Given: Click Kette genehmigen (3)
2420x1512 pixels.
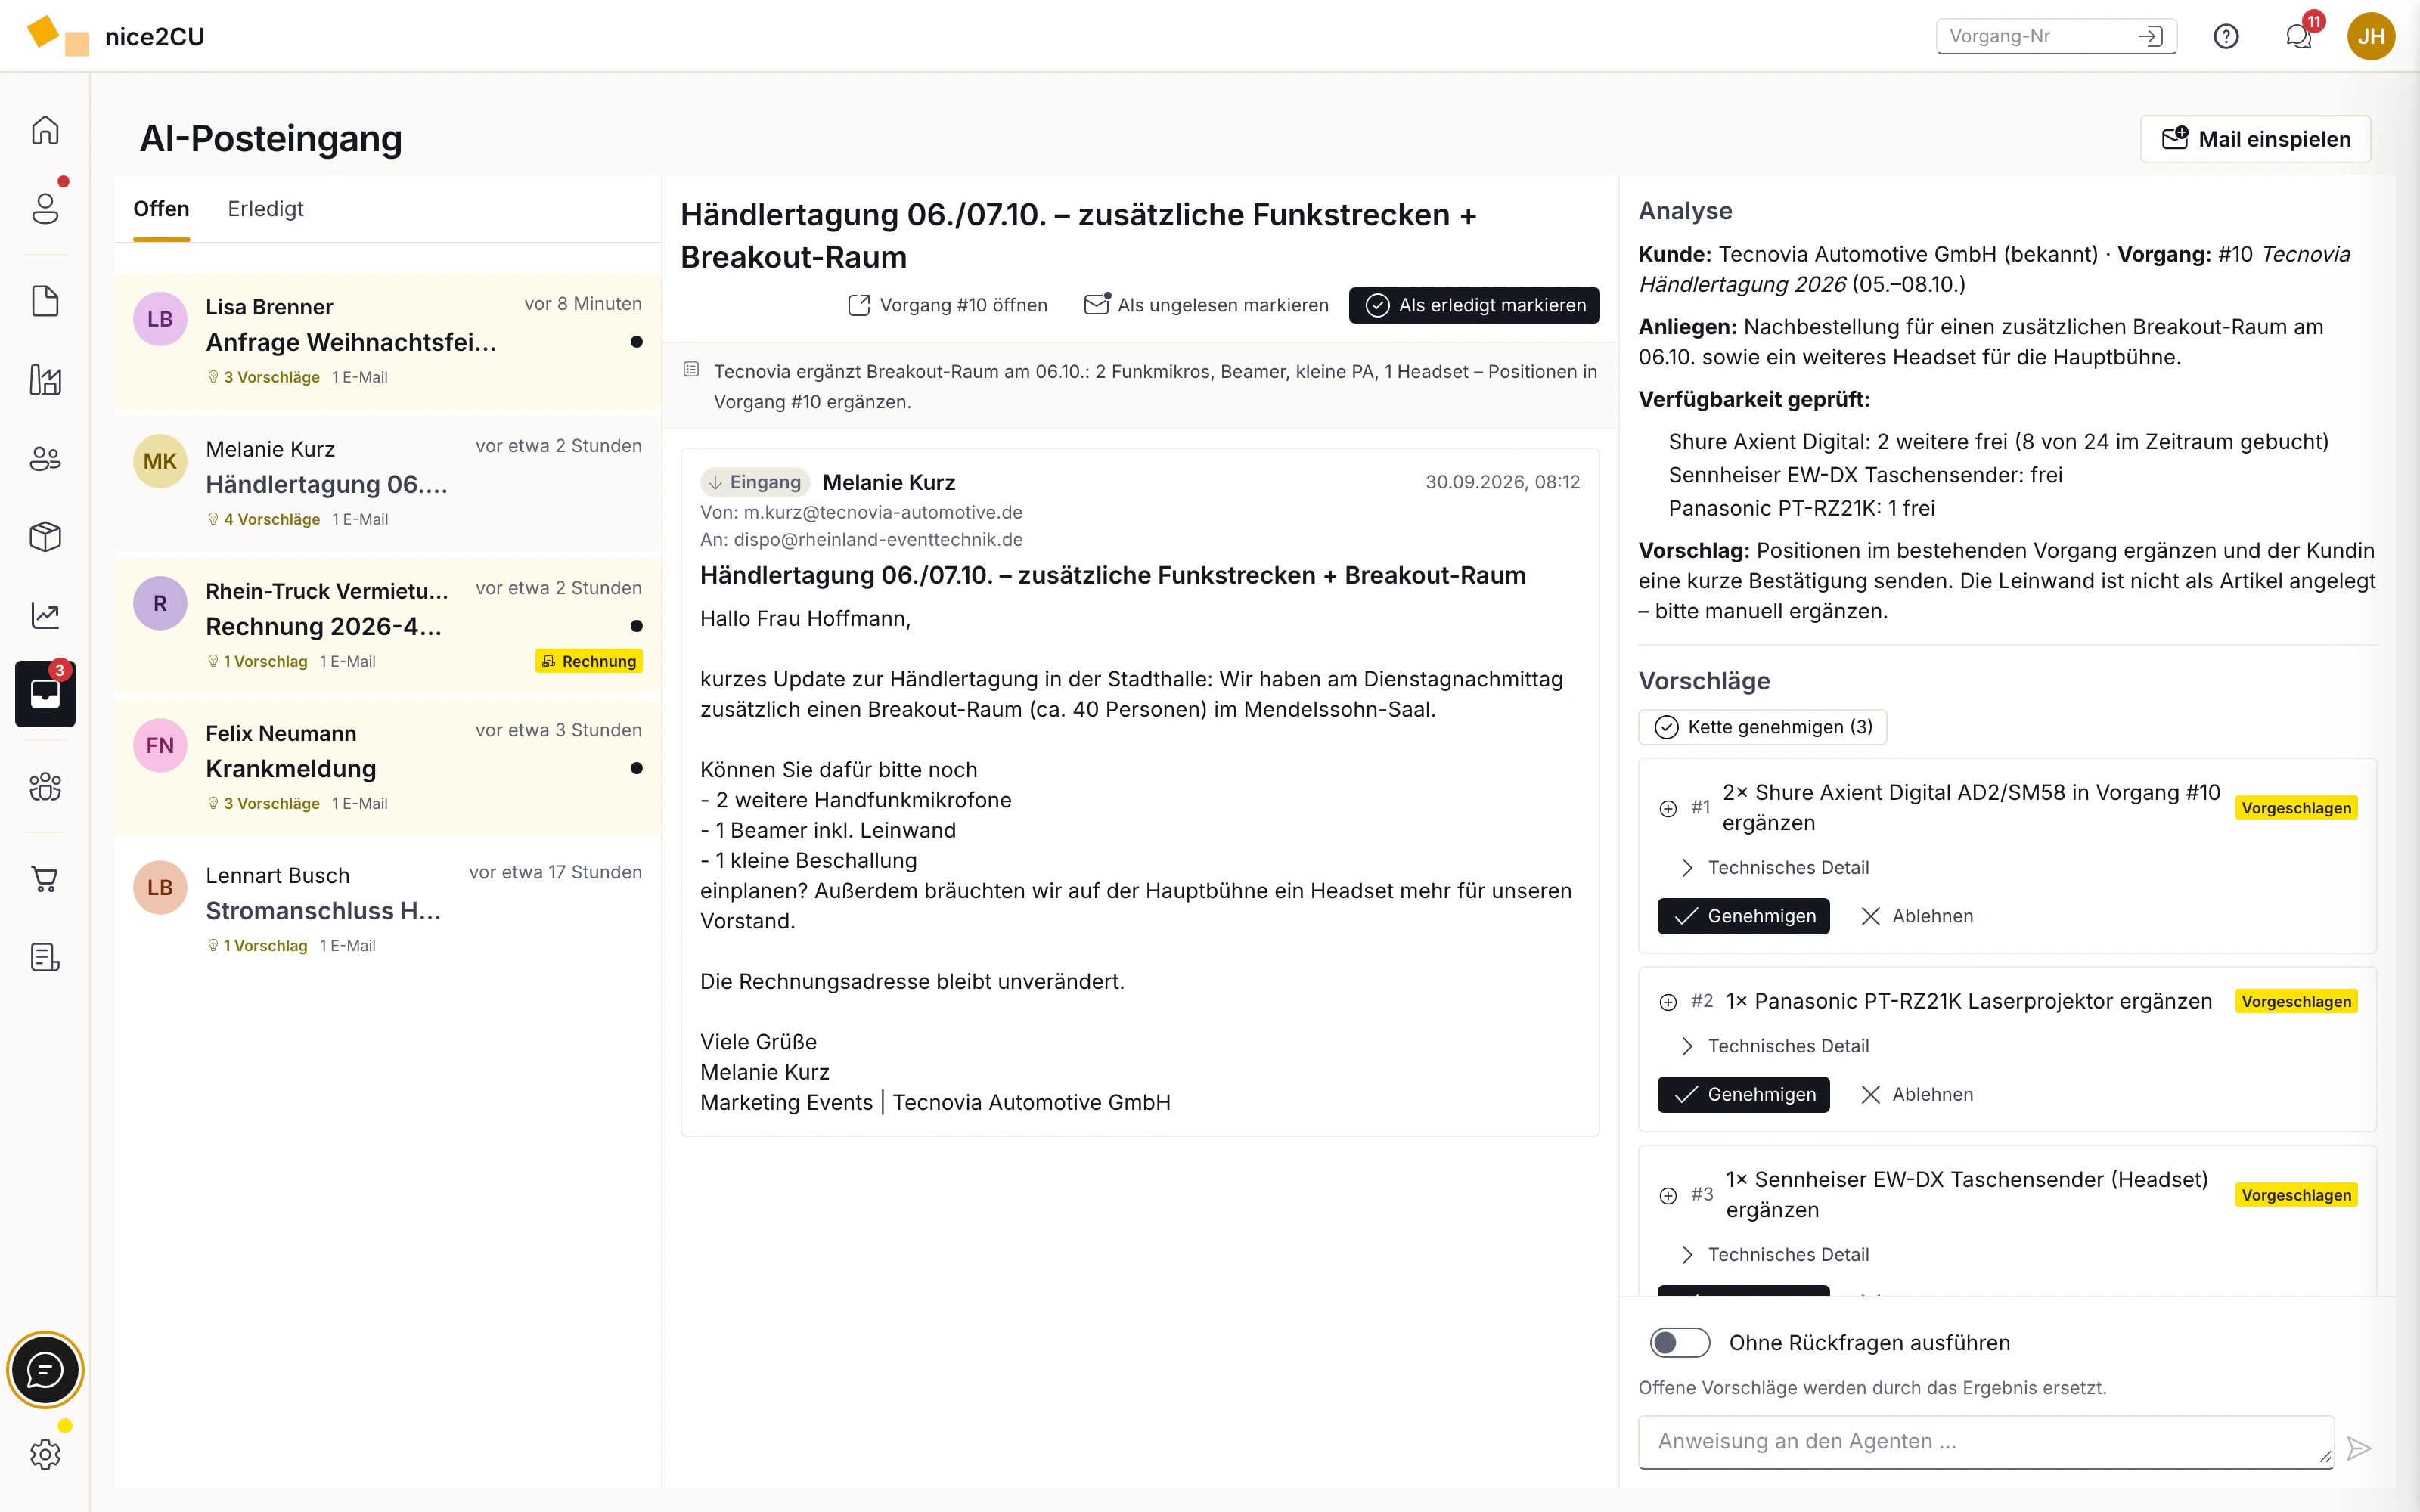Looking at the screenshot, I should pos(1762,727).
